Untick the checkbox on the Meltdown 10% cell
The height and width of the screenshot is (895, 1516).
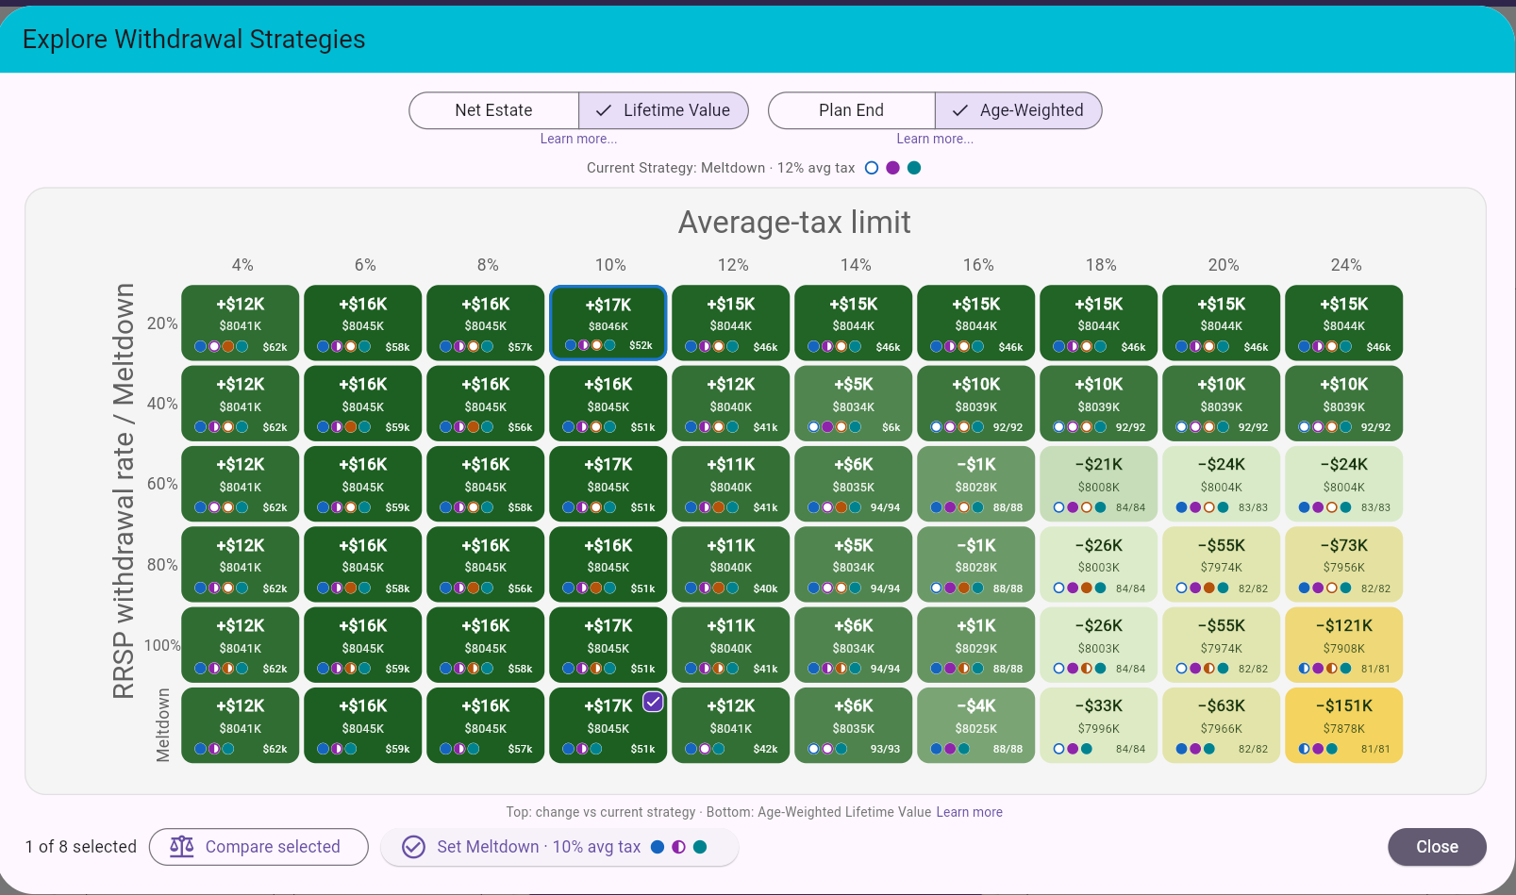[x=653, y=702]
